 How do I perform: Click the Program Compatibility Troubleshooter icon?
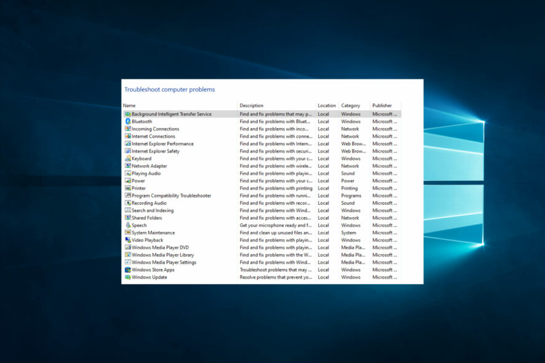[128, 196]
